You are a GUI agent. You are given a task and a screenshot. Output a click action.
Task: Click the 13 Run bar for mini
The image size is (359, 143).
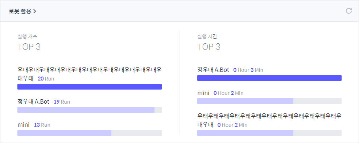pyautogui.click(x=90, y=133)
